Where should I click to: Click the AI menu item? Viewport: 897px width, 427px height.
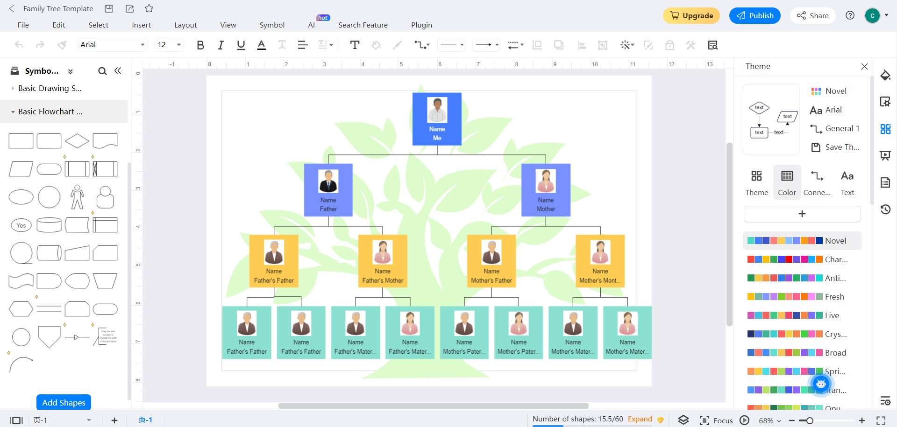click(x=312, y=25)
